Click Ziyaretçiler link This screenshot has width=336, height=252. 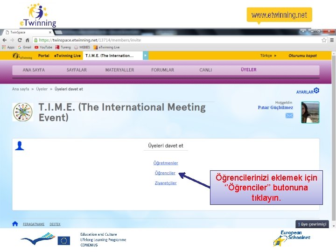click(x=166, y=183)
